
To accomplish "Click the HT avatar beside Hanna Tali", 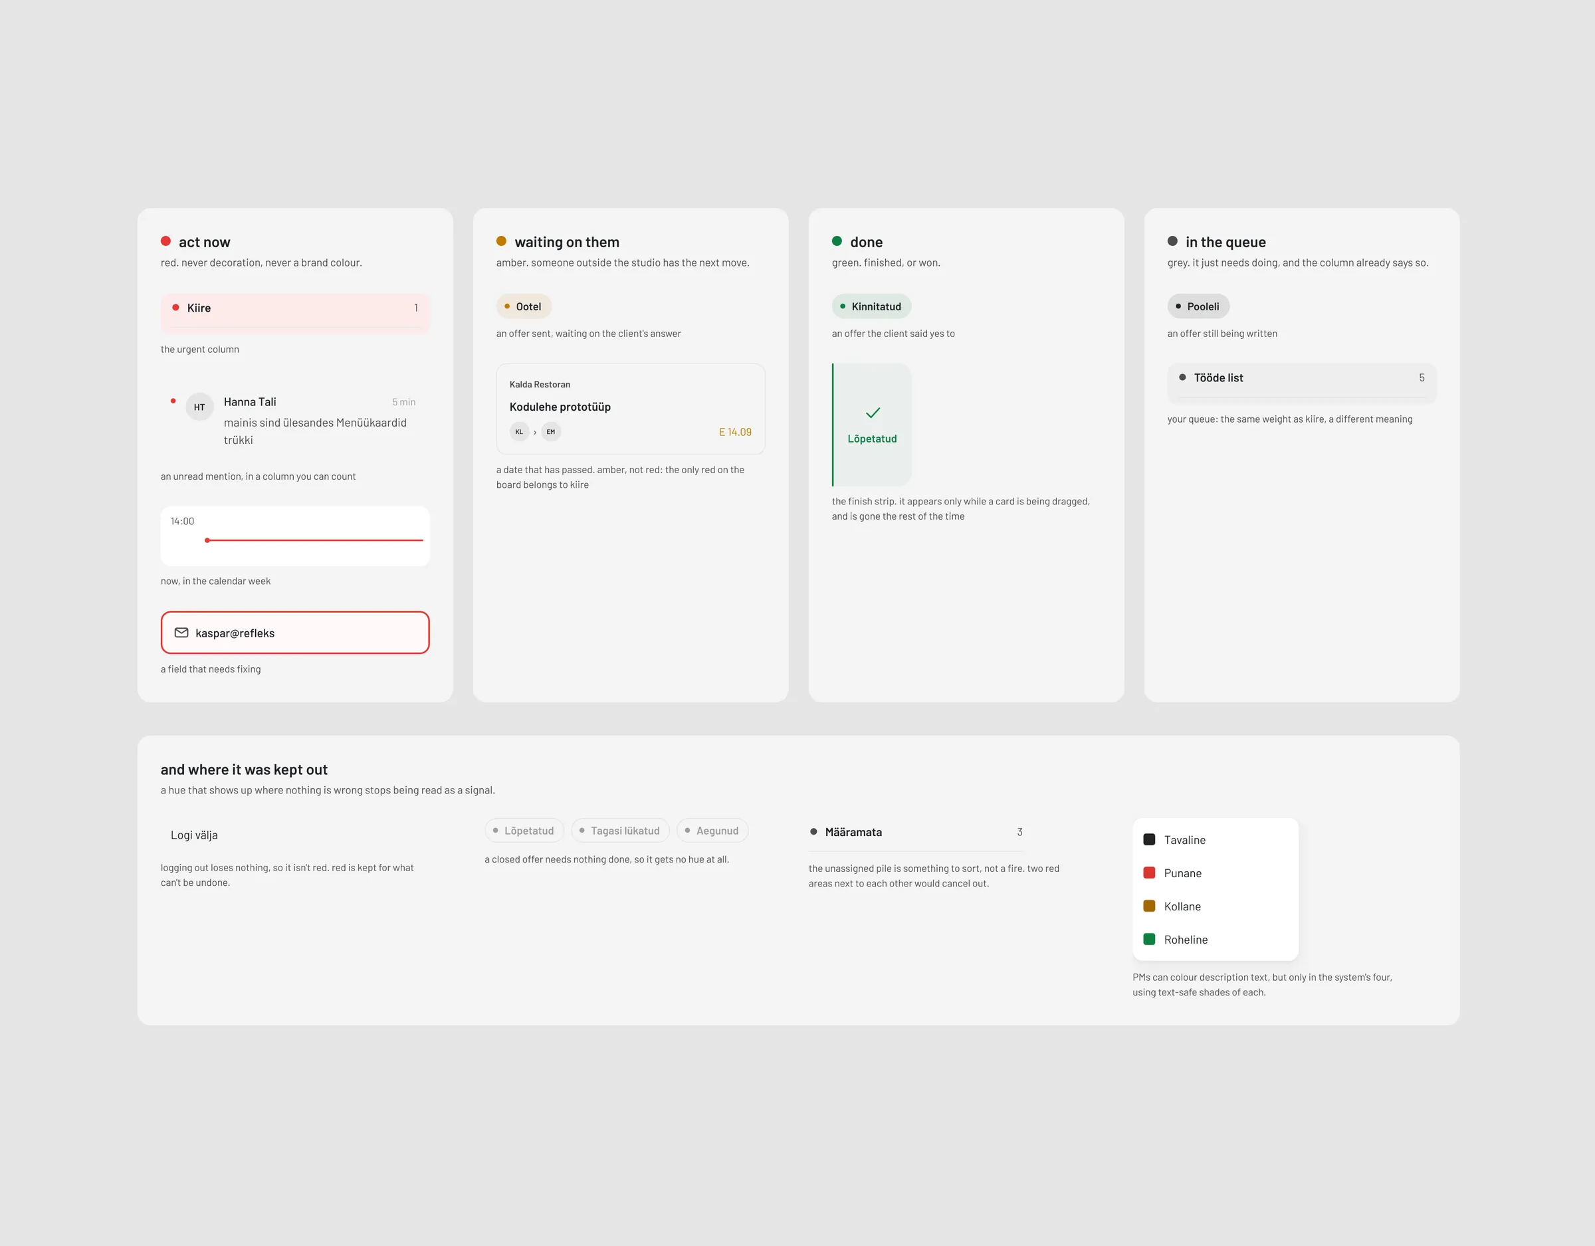I will [x=199, y=407].
